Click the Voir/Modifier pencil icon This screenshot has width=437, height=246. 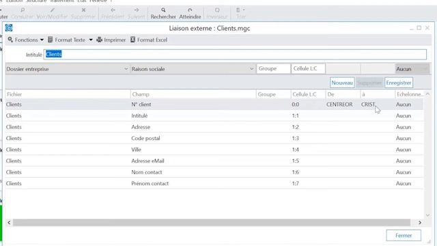click(x=52, y=10)
